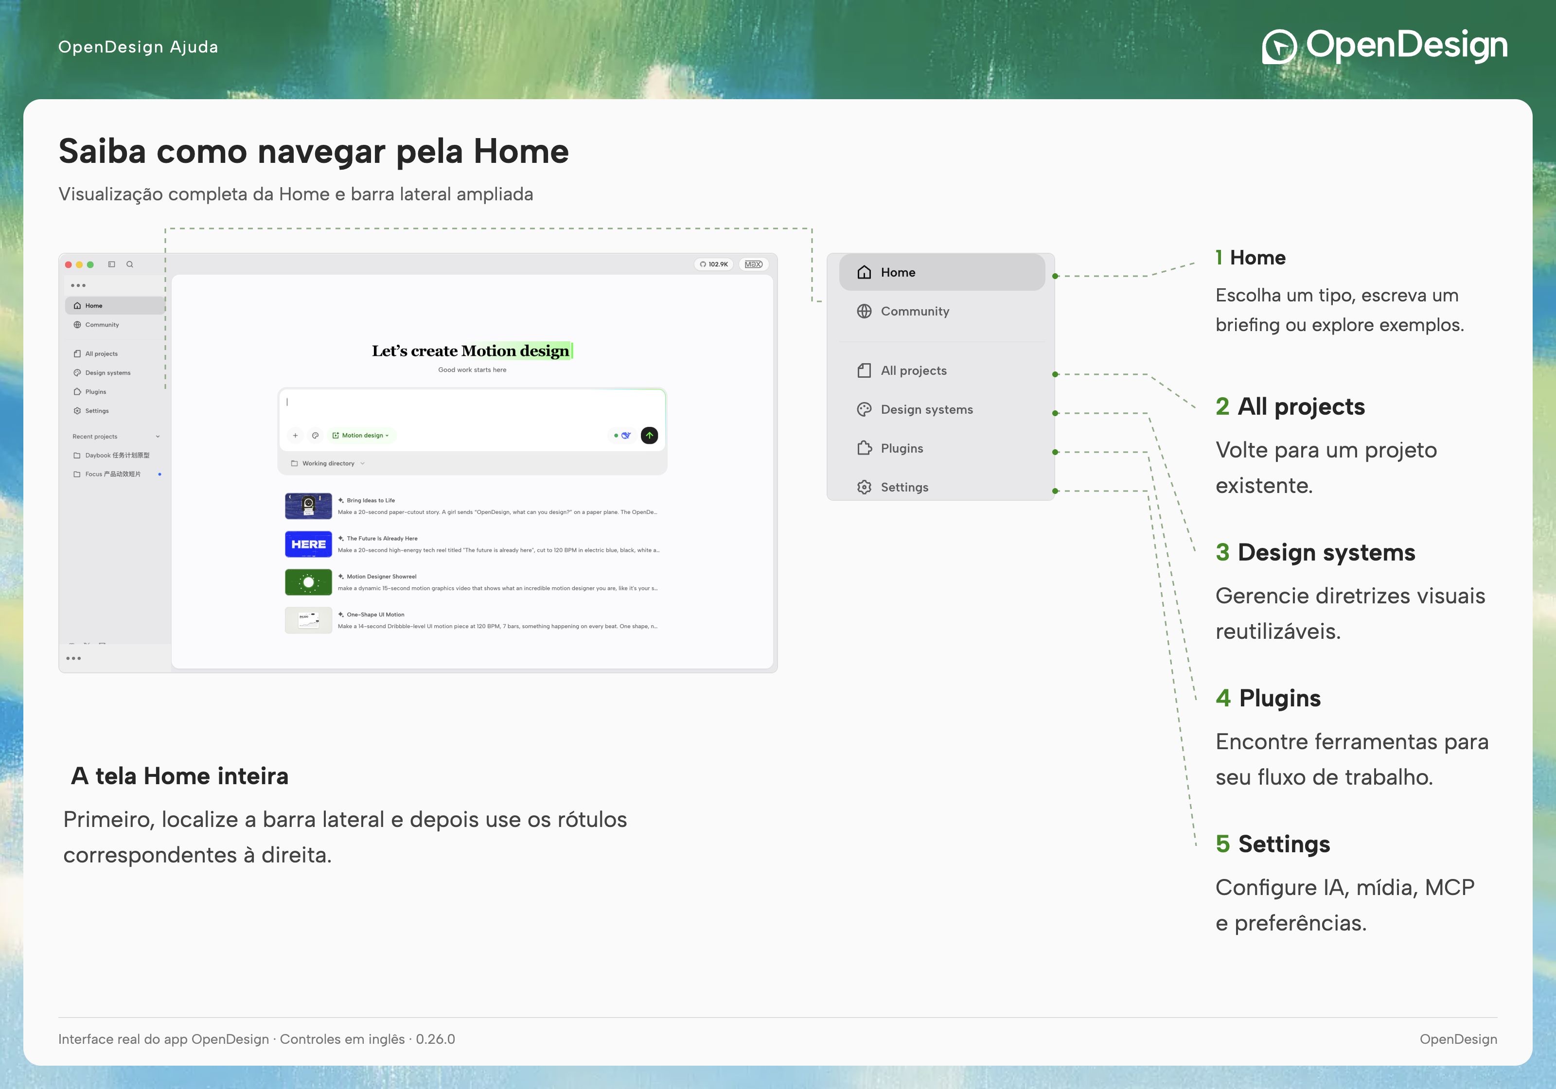Open the three-dots menu at app sidebar bottom
1556x1089 pixels.
[x=74, y=658]
